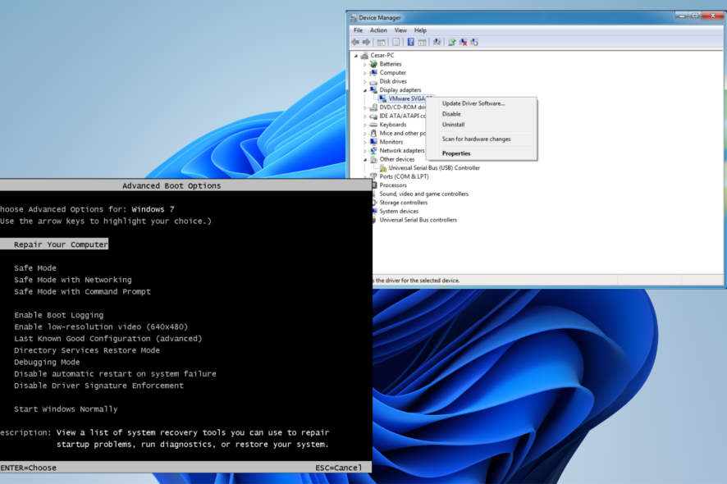This screenshot has width=727, height=484.
Task: Collapse the Other devices node
Action: coord(364,158)
